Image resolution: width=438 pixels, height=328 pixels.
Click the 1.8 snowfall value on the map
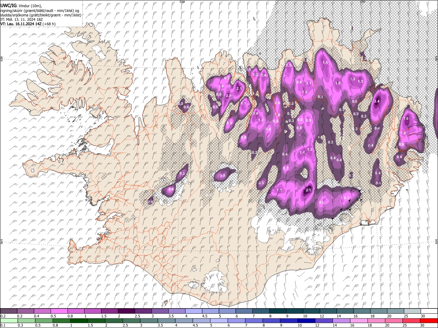point(406,119)
